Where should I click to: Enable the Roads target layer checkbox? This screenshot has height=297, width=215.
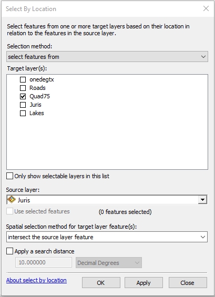coord(23,88)
